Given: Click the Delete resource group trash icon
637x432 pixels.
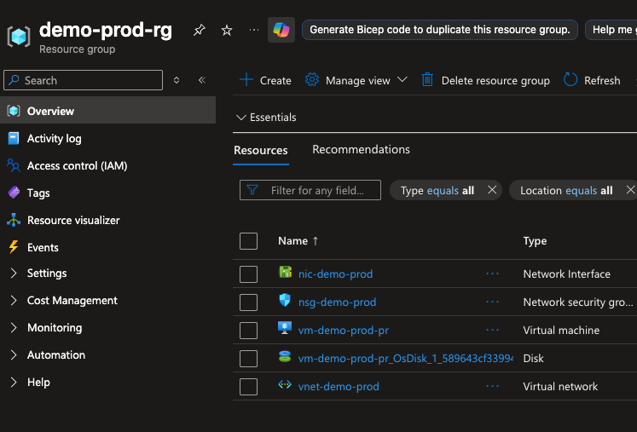Looking at the screenshot, I should tap(427, 80).
